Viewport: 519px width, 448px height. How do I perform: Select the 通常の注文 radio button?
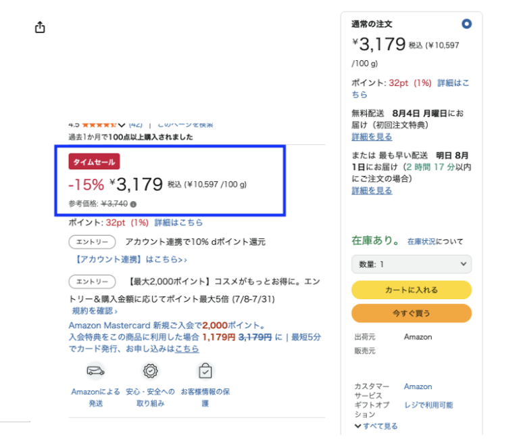point(466,24)
